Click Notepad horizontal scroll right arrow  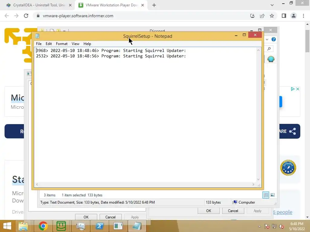click(253, 185)
